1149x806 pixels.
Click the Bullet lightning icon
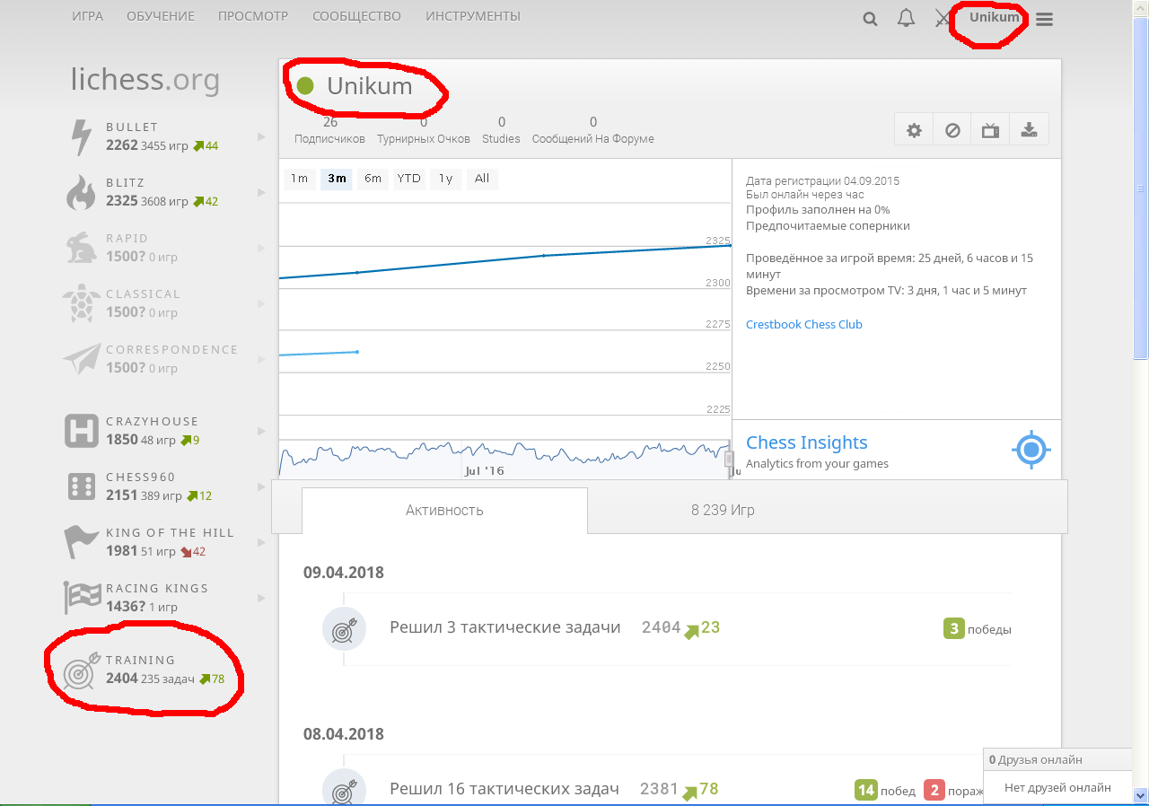82,137
